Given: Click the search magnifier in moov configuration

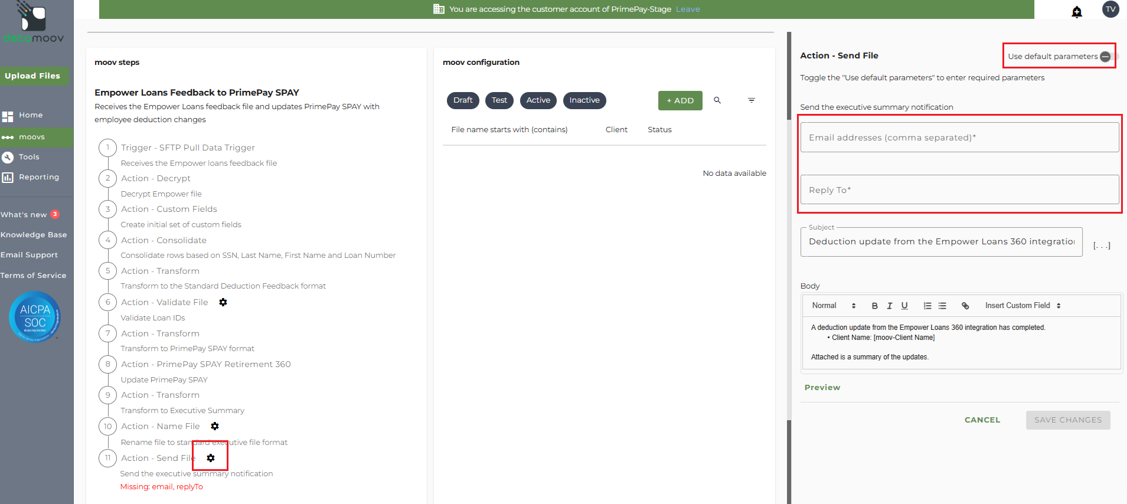Looking at the screenshot, I should 717,100.
